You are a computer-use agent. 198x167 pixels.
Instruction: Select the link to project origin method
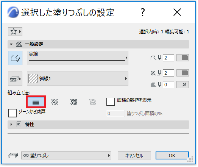[36, 102]
